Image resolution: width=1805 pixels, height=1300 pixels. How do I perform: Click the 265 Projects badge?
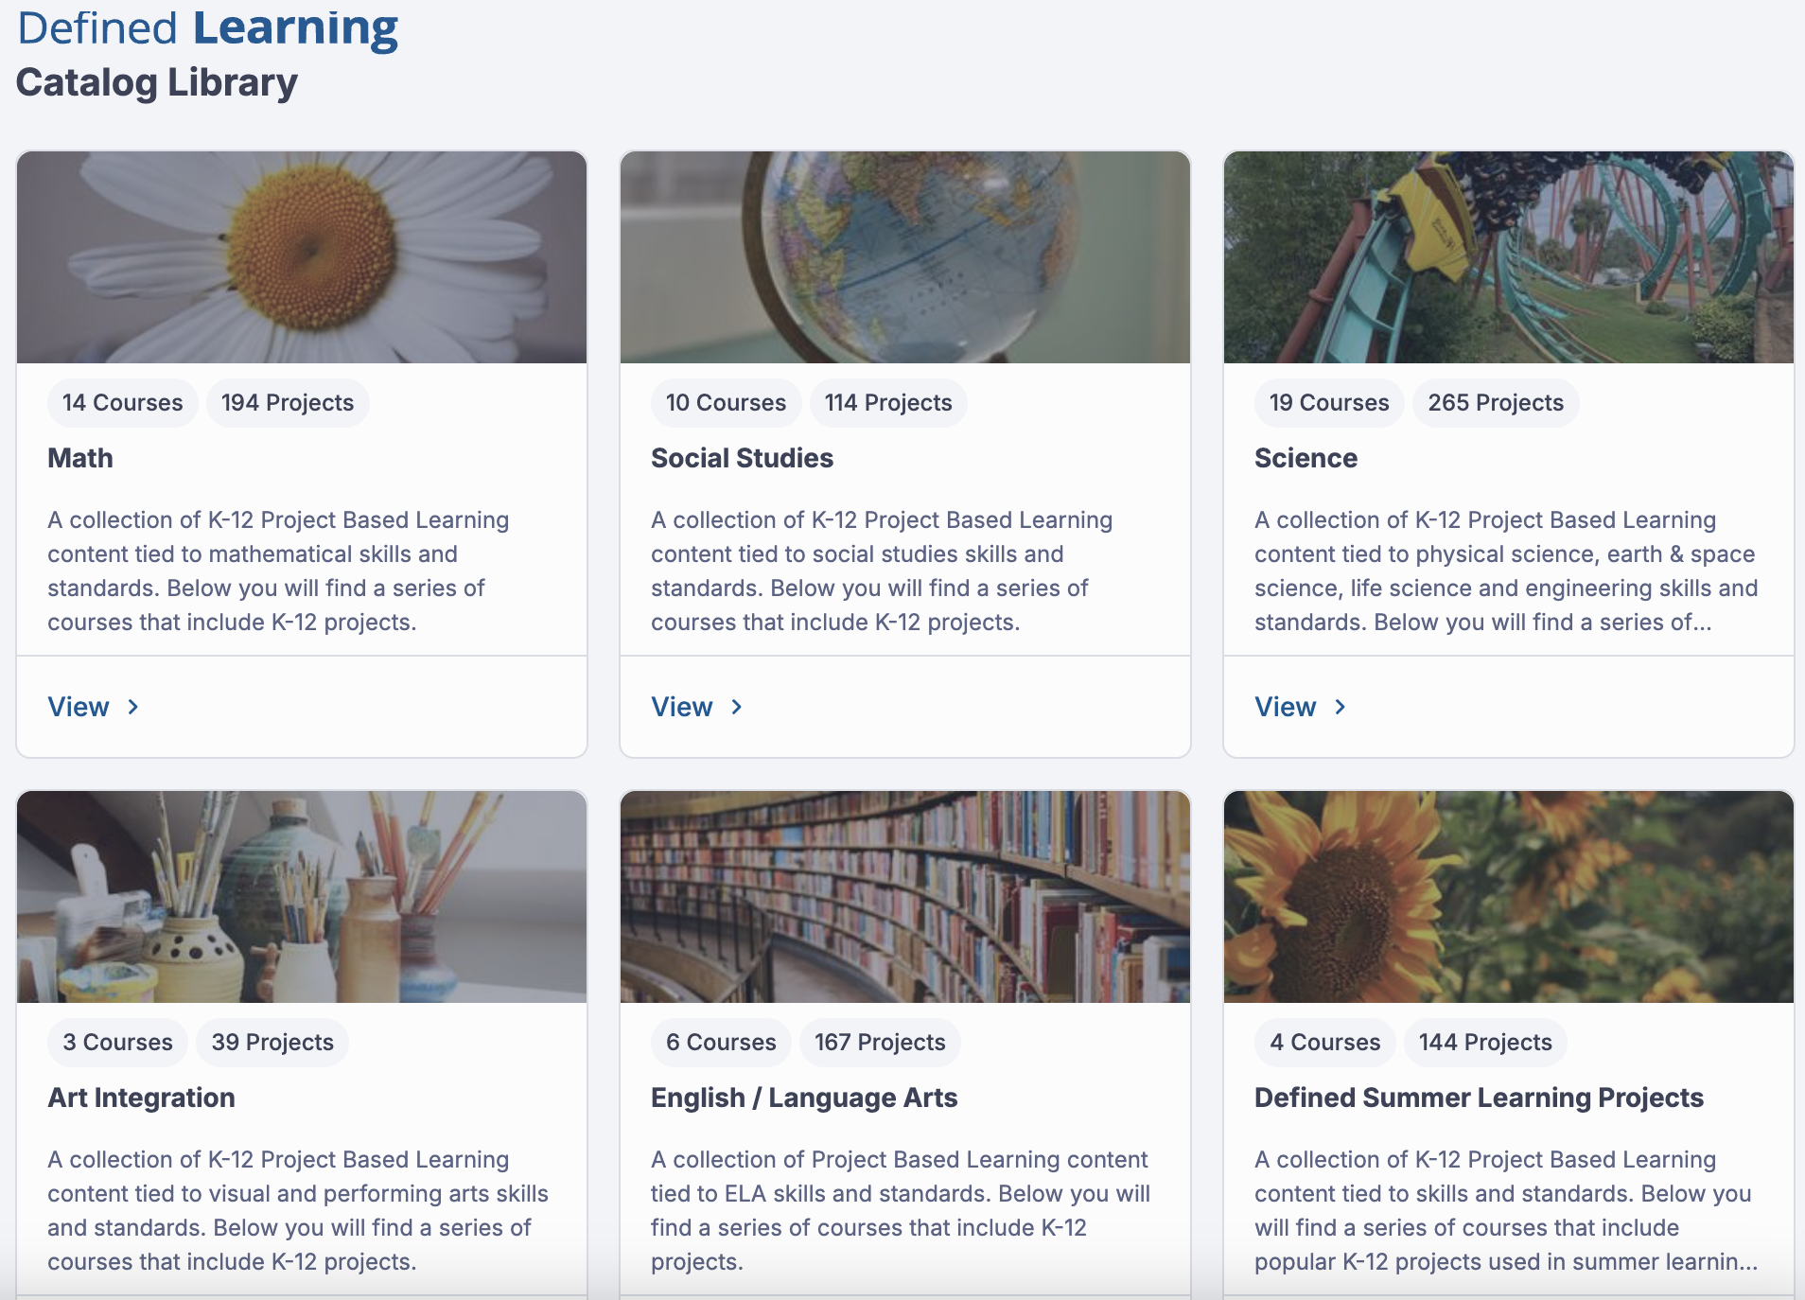1496,403
